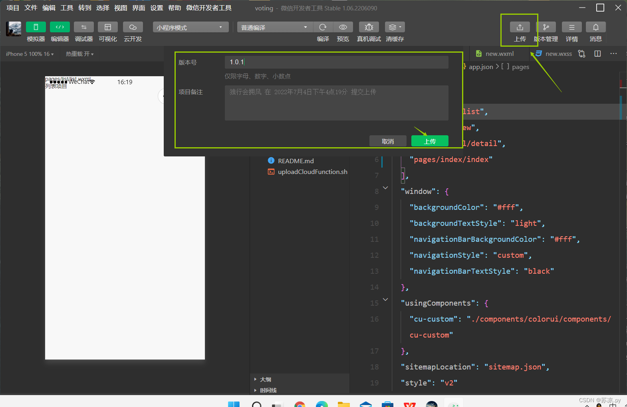Open the 选择 menu

coord(103,8)
